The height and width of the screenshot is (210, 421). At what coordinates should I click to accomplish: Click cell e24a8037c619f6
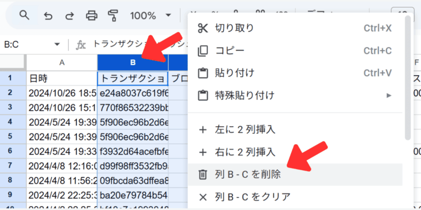pyautogui.click(x=133, y=93)
